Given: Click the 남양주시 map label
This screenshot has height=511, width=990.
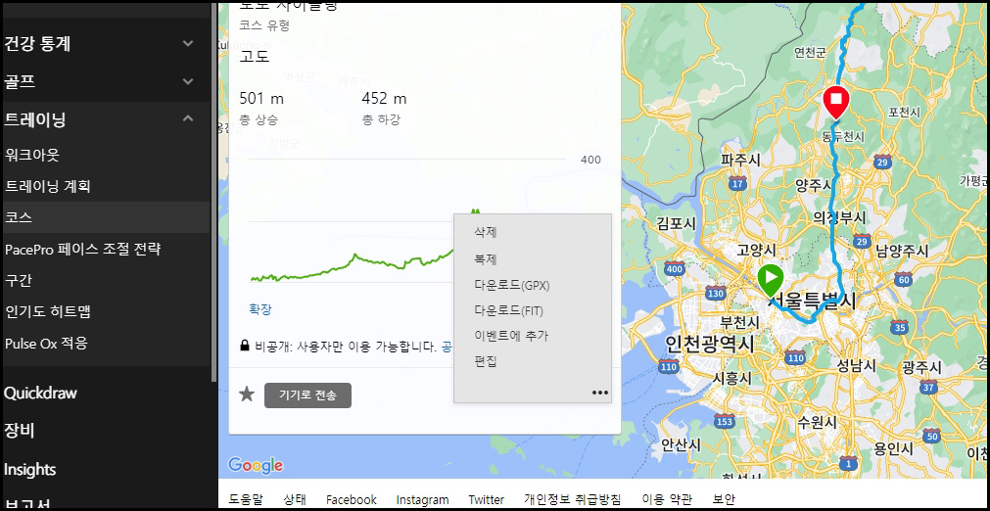Looking at the screenshot, I should 902,253.
